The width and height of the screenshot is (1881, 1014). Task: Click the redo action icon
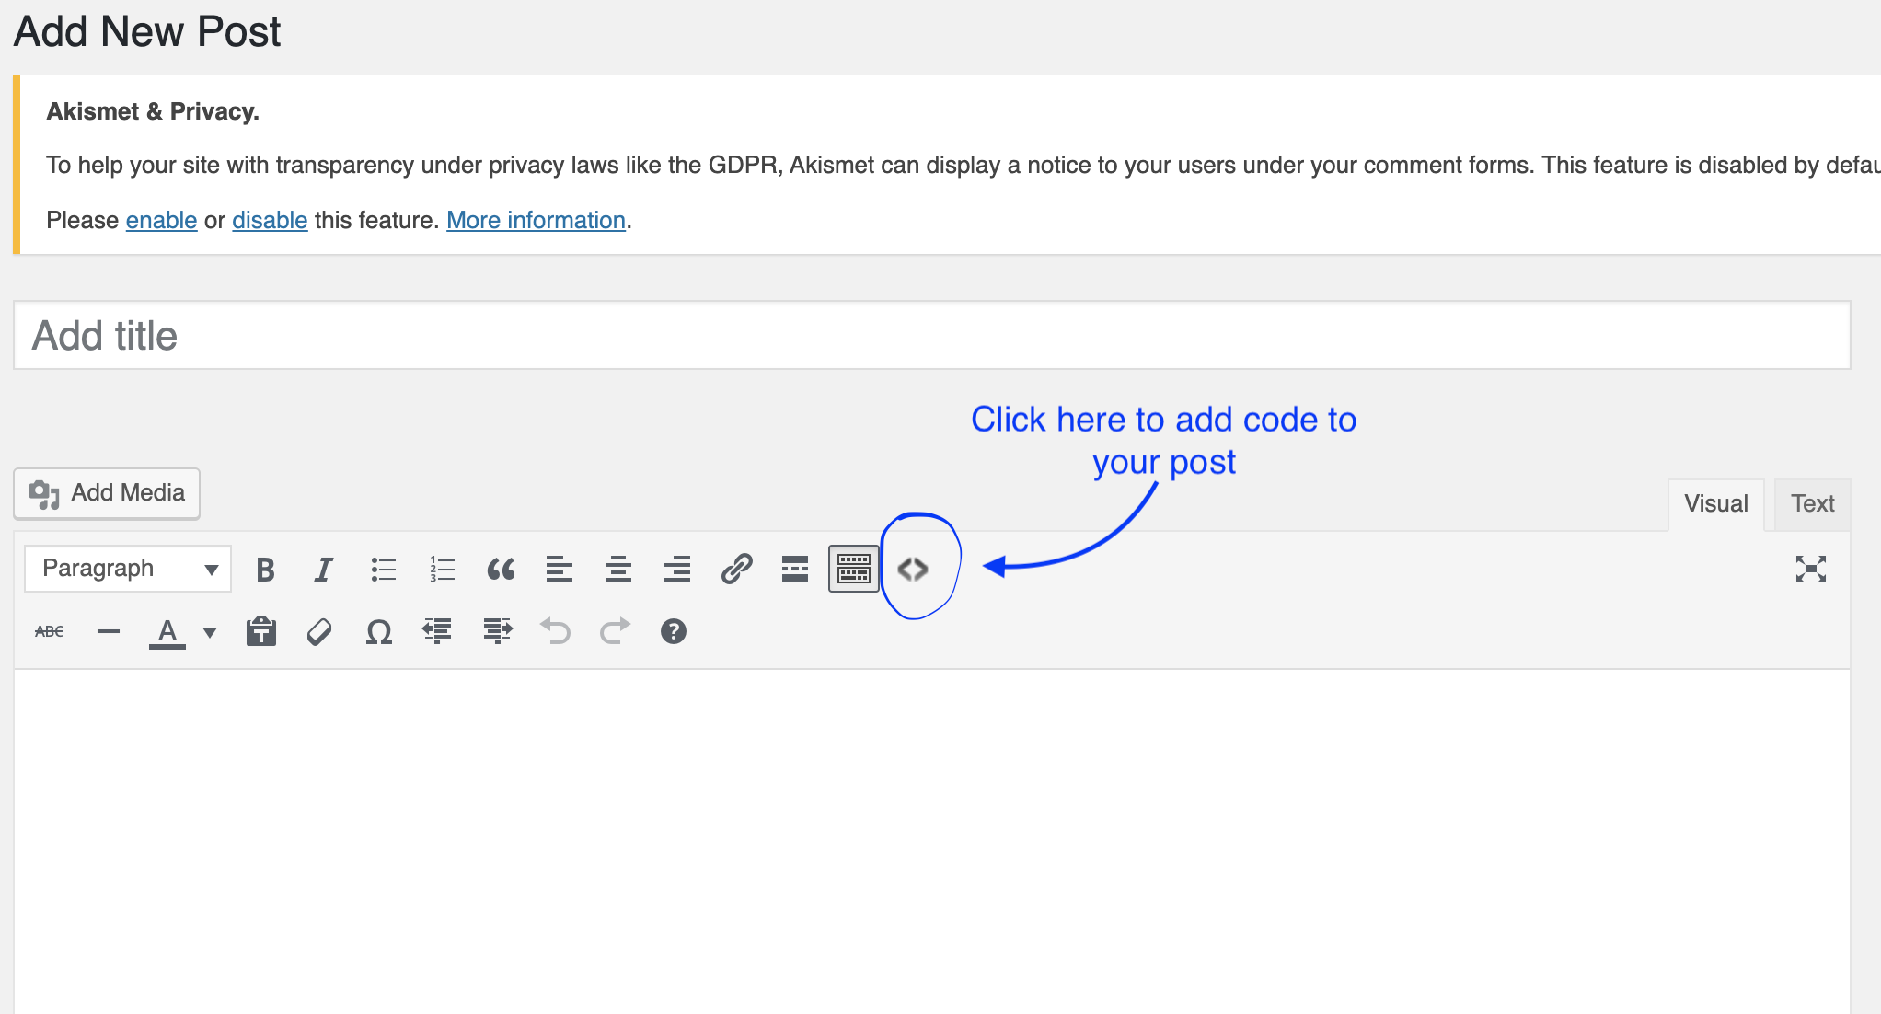[x=616, y=630]
